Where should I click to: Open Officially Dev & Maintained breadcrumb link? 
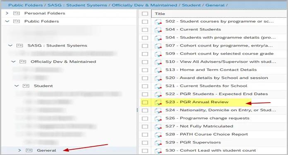coord(144,5)
